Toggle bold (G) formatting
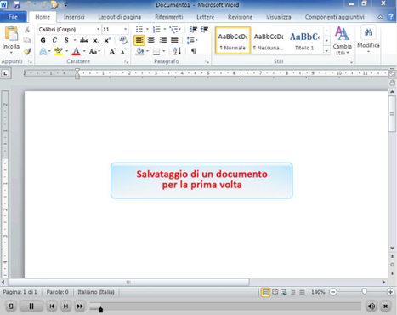The image size is (397, 315). (43, 40)
